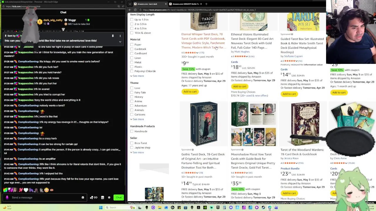Open File Explorer from the taskbar
376x211 pixels.
point(160,207)
